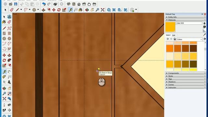Expand the Scenes panel
The height and width of the screenshot is (117, 208).
[x=185, y=84]
